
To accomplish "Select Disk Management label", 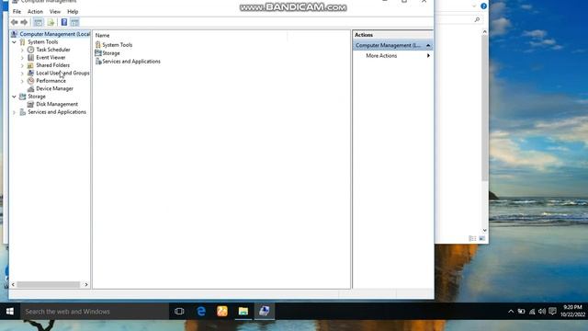I will [57, 104].
